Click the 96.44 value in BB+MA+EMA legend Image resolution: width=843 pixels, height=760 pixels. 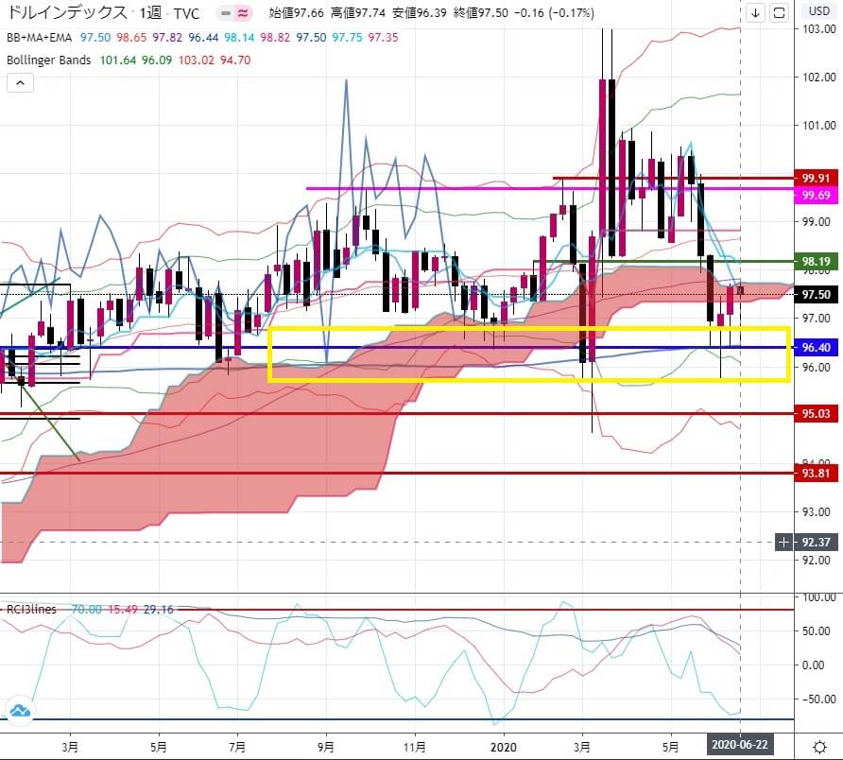coord(203,37)
